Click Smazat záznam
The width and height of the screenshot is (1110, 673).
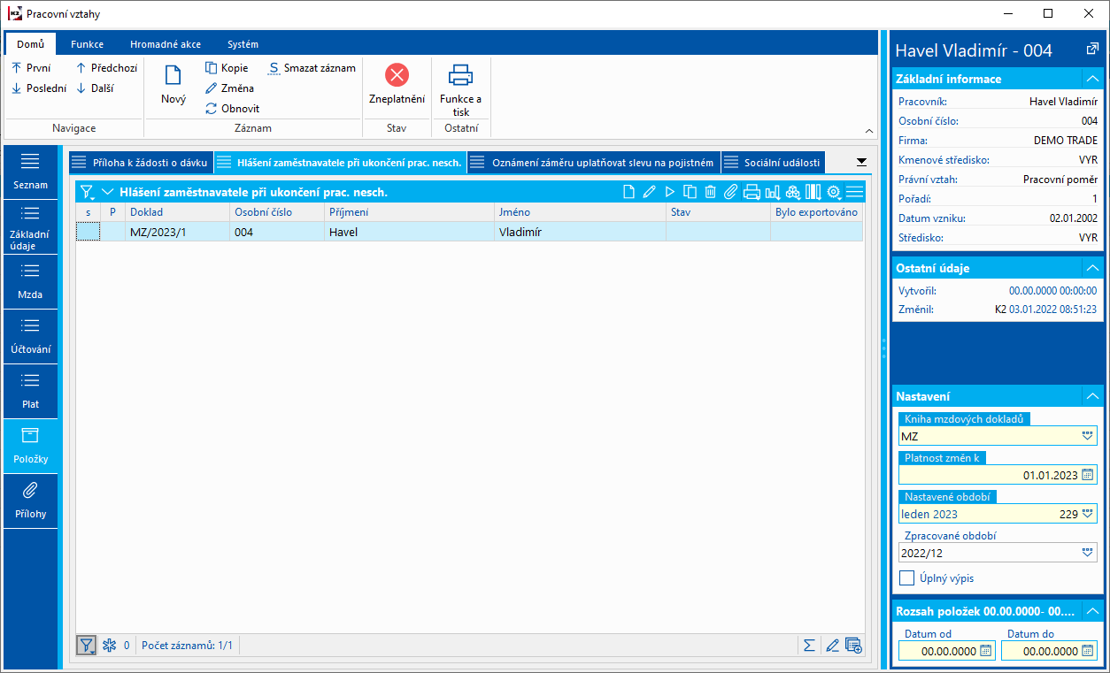pos(312,67)
